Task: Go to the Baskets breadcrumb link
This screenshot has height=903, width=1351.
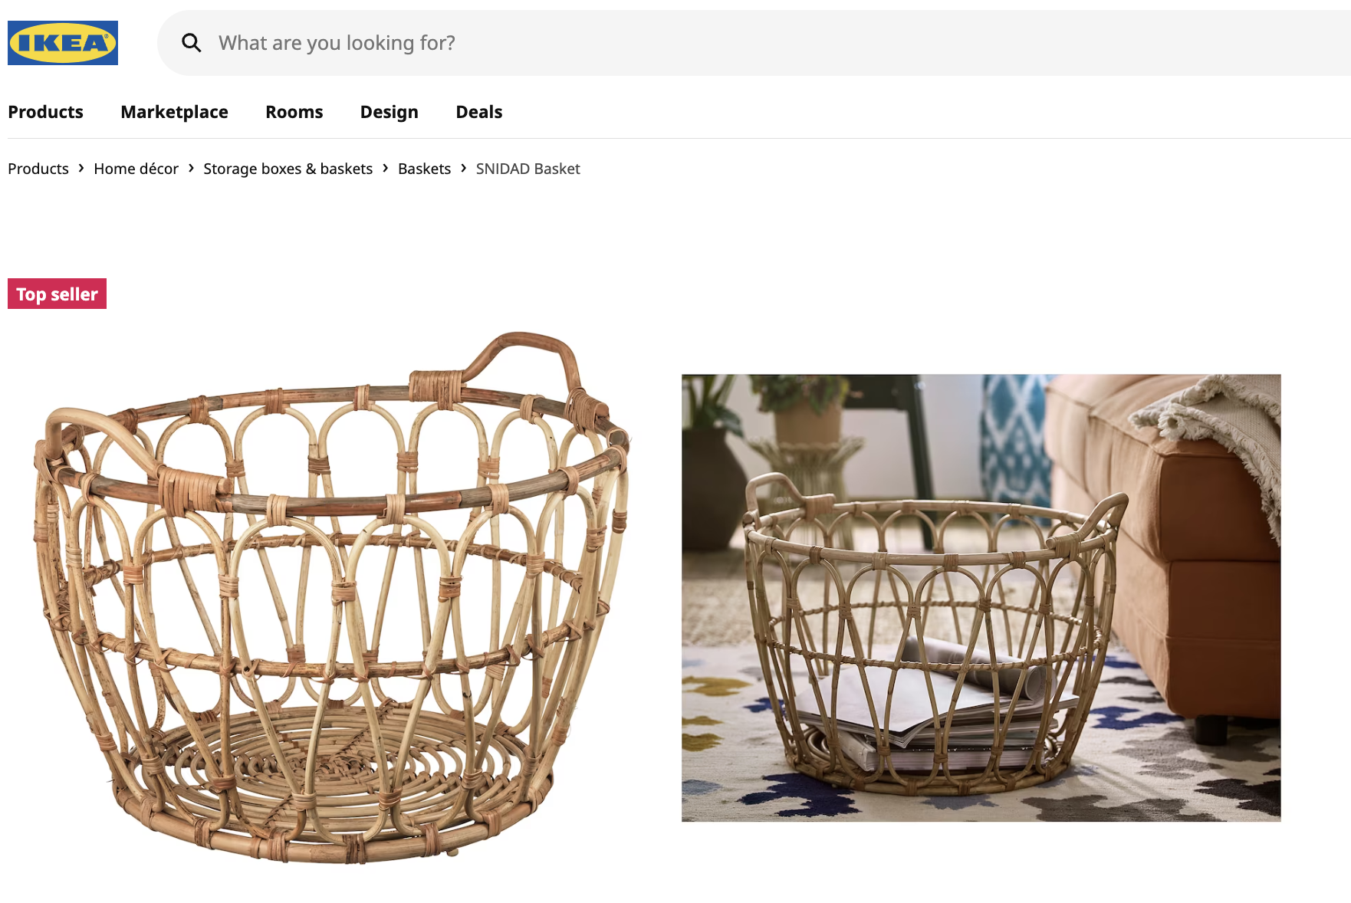Action: (x=424, y=169)
